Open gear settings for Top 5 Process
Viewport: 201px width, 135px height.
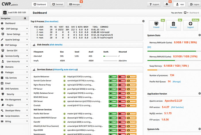[x=143, y=21]
